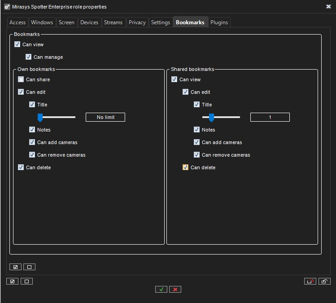Click the red-arrow icon button at dialog bottom-right
Image resolution: width=336 pixels, height=303 pixels.
310,281
